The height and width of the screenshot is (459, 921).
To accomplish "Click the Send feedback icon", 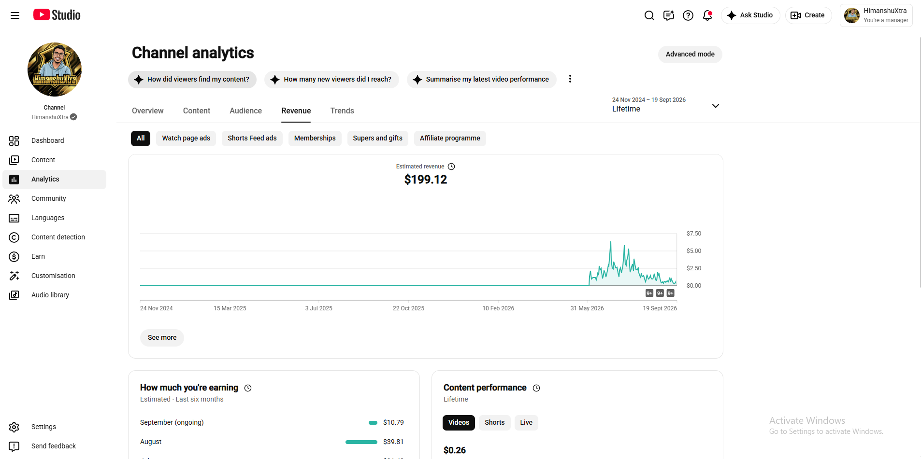I will 14,446.
